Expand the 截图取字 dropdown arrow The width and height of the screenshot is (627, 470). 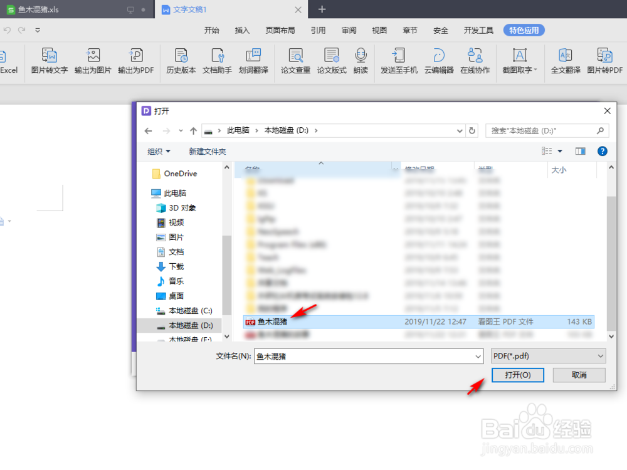point(535,70)
